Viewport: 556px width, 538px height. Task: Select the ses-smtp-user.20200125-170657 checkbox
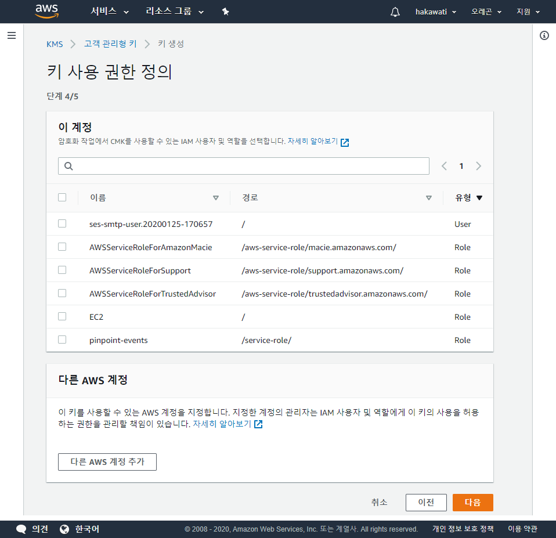tap(62, 223)
